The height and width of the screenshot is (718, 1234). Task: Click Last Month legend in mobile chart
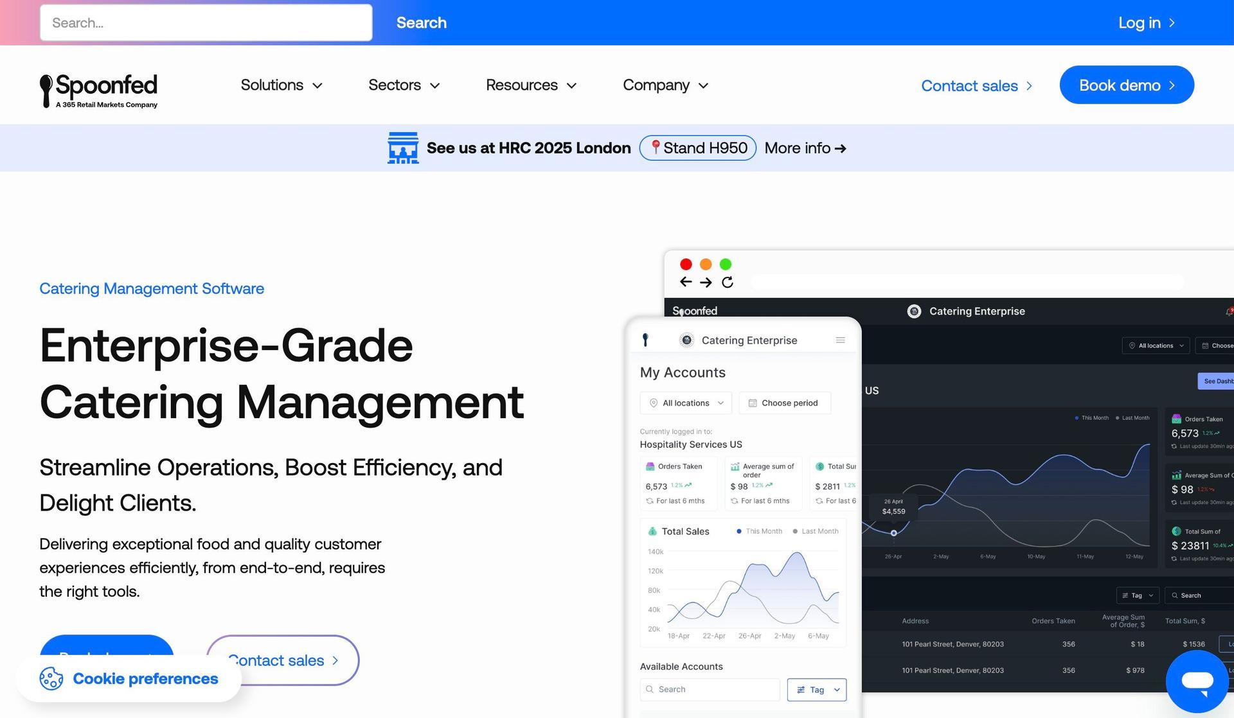point(815,531)
